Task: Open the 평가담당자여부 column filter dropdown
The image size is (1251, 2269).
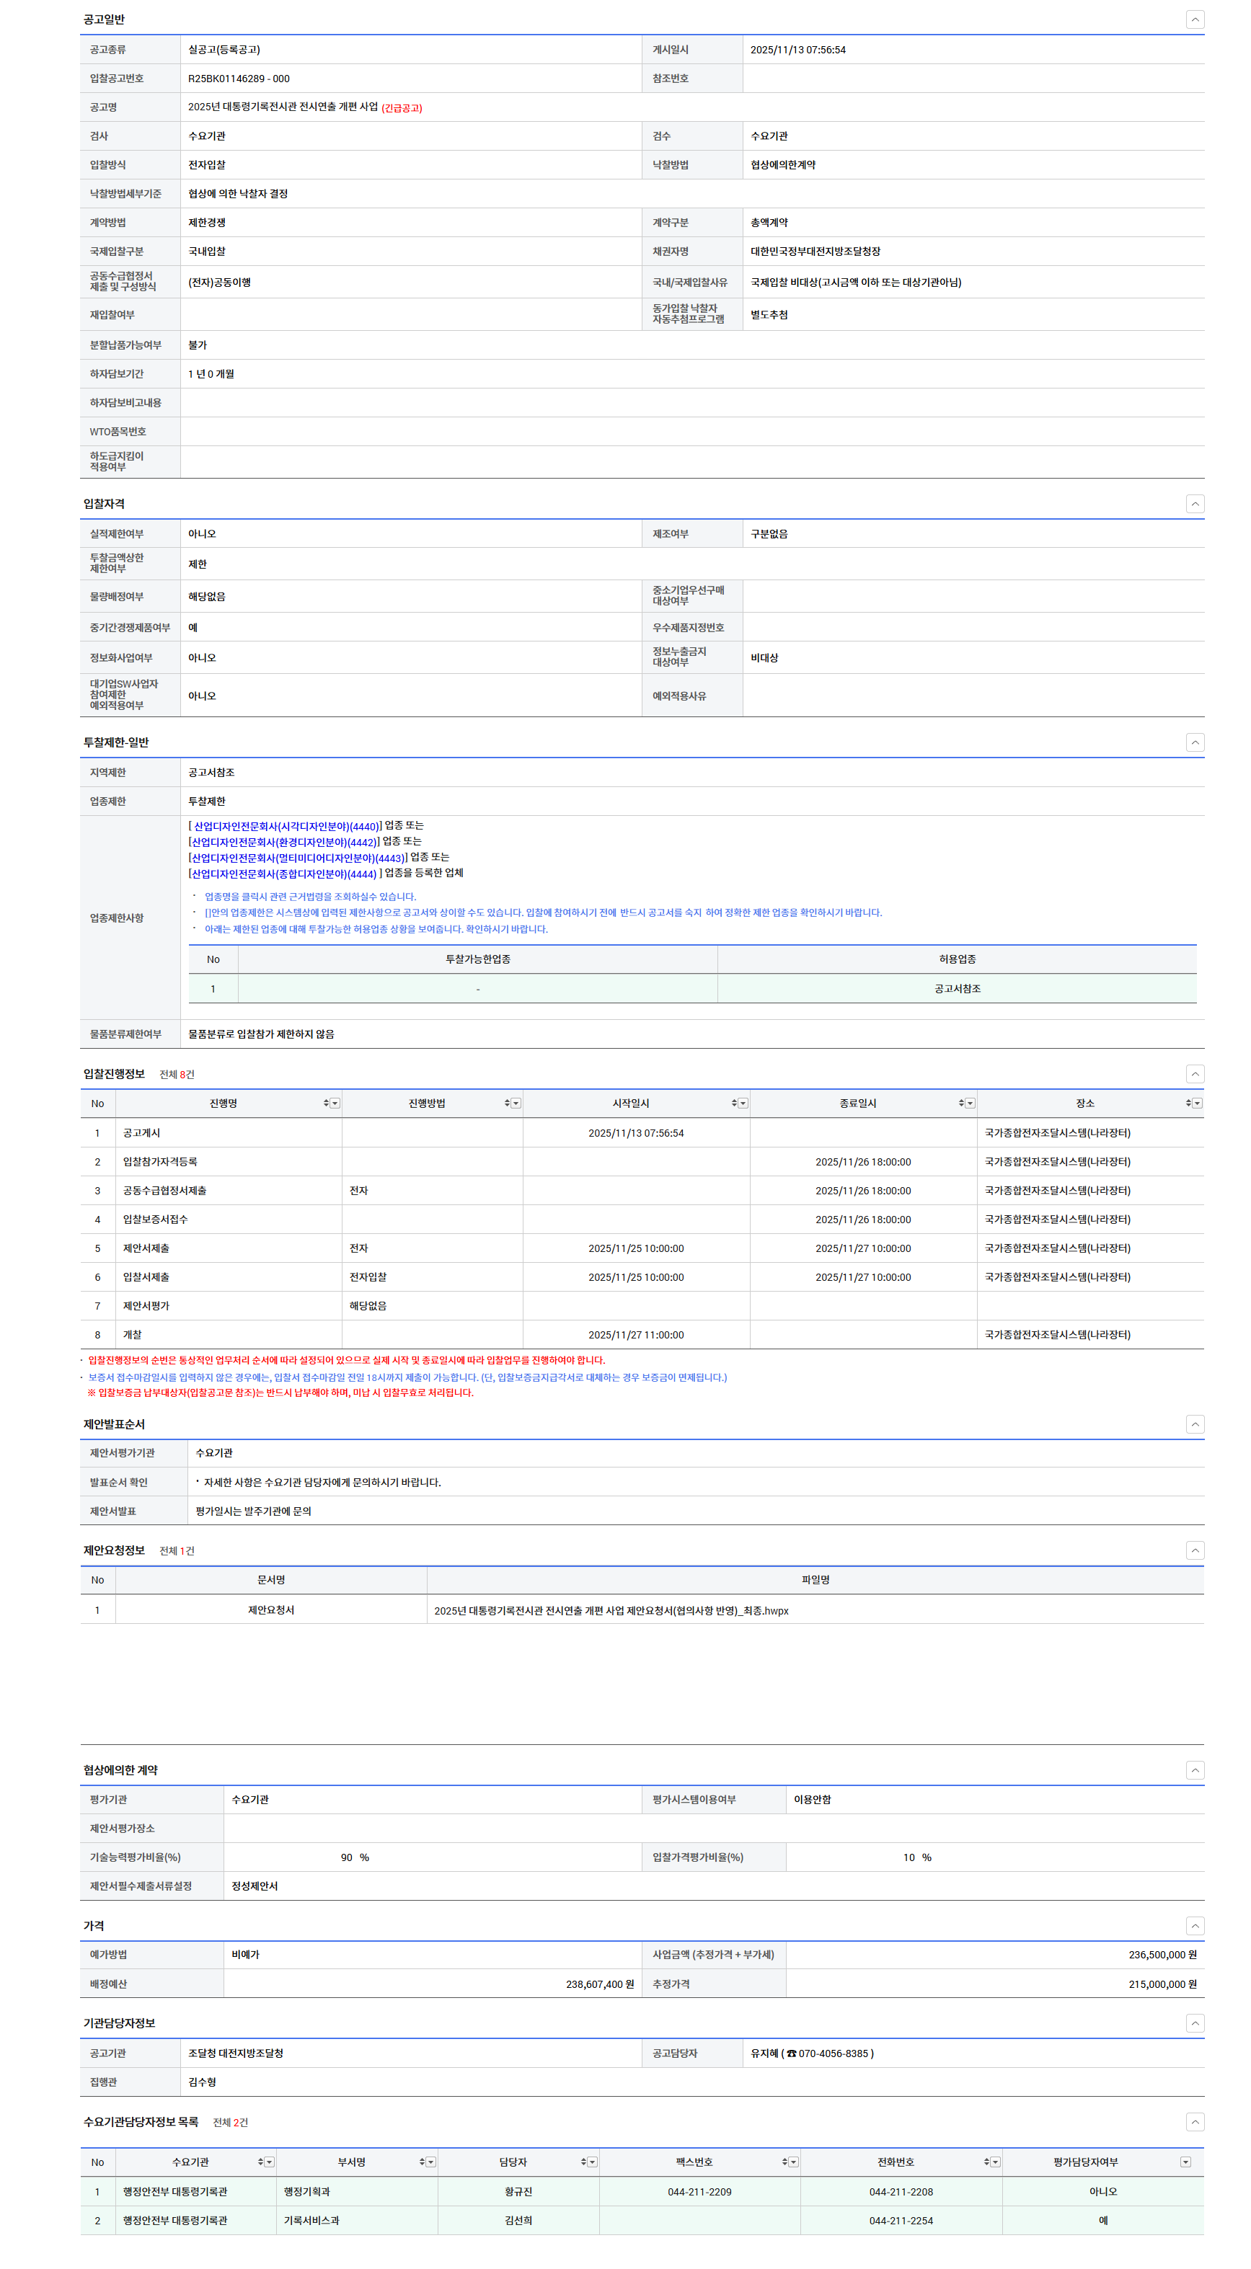Action: click(1185, 2162)
